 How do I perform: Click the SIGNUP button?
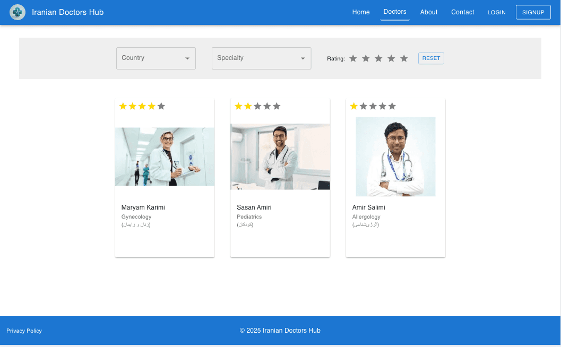coord(533,12)
